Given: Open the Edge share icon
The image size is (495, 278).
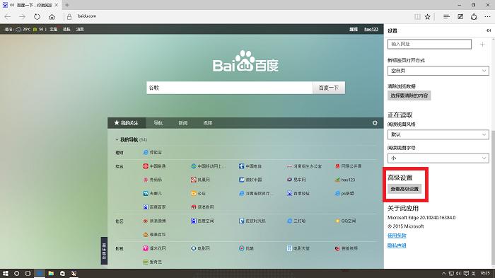Looking at the screenshot, I should [x=474, y=17].
